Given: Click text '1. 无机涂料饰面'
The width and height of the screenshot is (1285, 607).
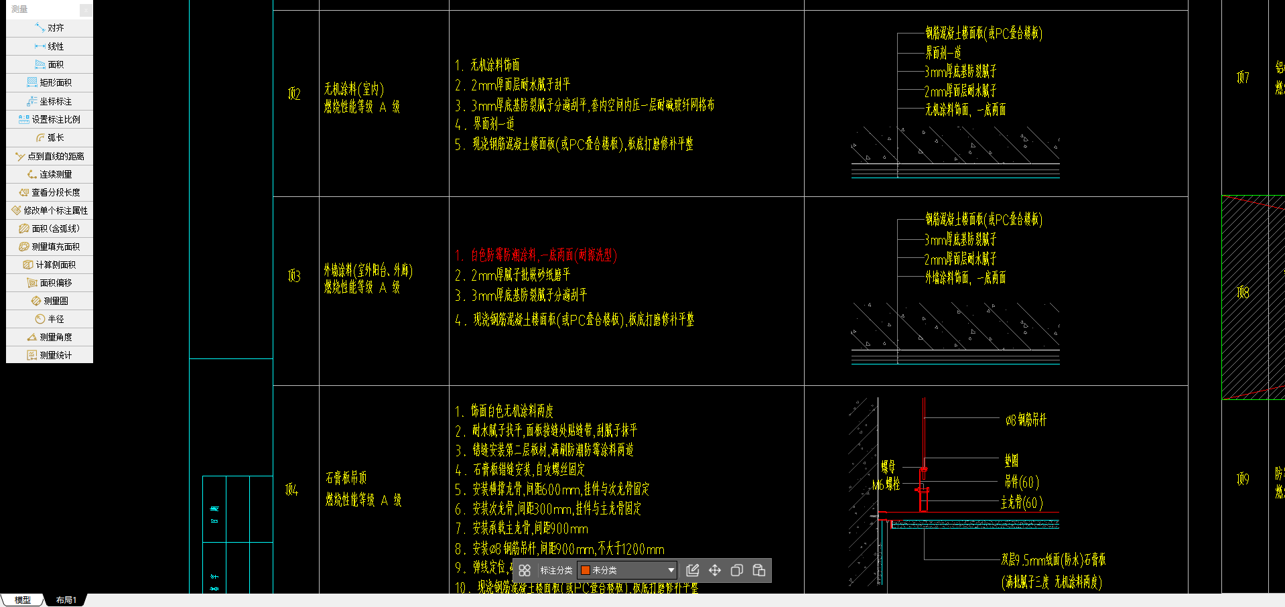Looking at the screenshot, I should (487, 65).
